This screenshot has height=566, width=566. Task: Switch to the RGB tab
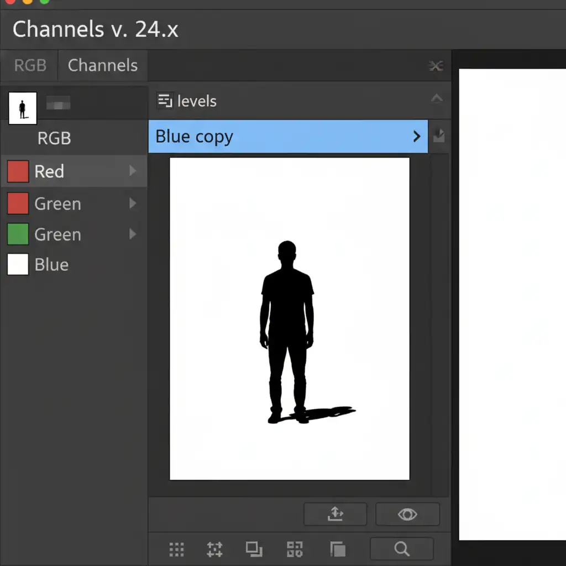click(x=30, y=65)
